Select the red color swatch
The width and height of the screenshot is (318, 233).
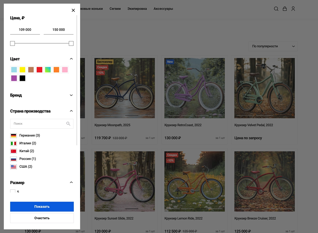(x=39, y=70)
